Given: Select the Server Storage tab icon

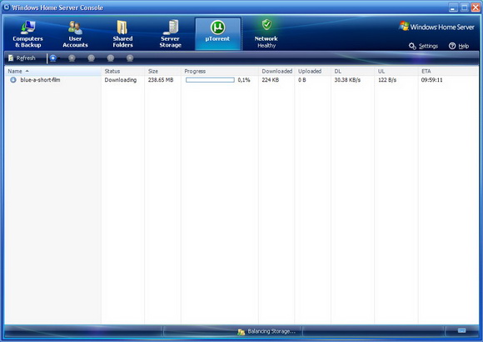Looking at the screenshot, I should point(171,28).
